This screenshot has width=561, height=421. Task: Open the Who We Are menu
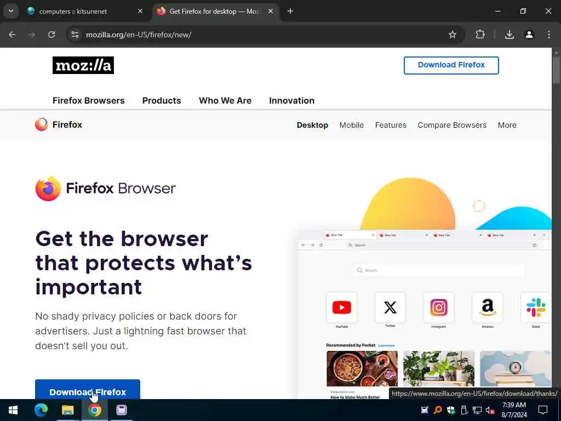pyautogui.click(x=225, y=101)
